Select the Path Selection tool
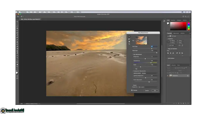This screenshot has width=204, height=114. click(17, 60)
